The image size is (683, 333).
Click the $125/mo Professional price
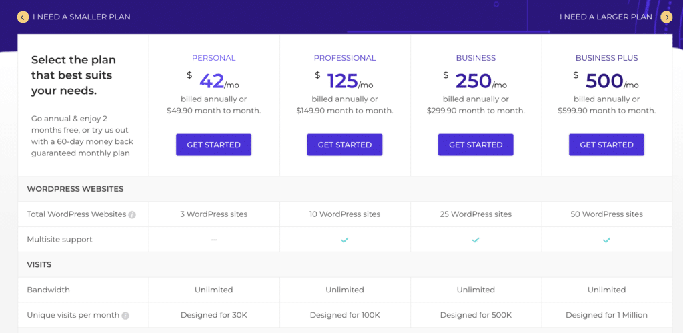[345, 81]
